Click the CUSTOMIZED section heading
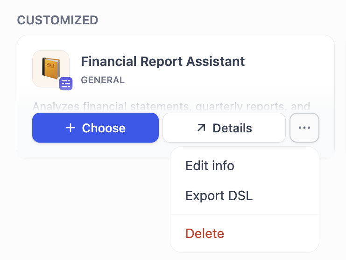The height and width of the screenshot is (260, 346). (57, 20)
